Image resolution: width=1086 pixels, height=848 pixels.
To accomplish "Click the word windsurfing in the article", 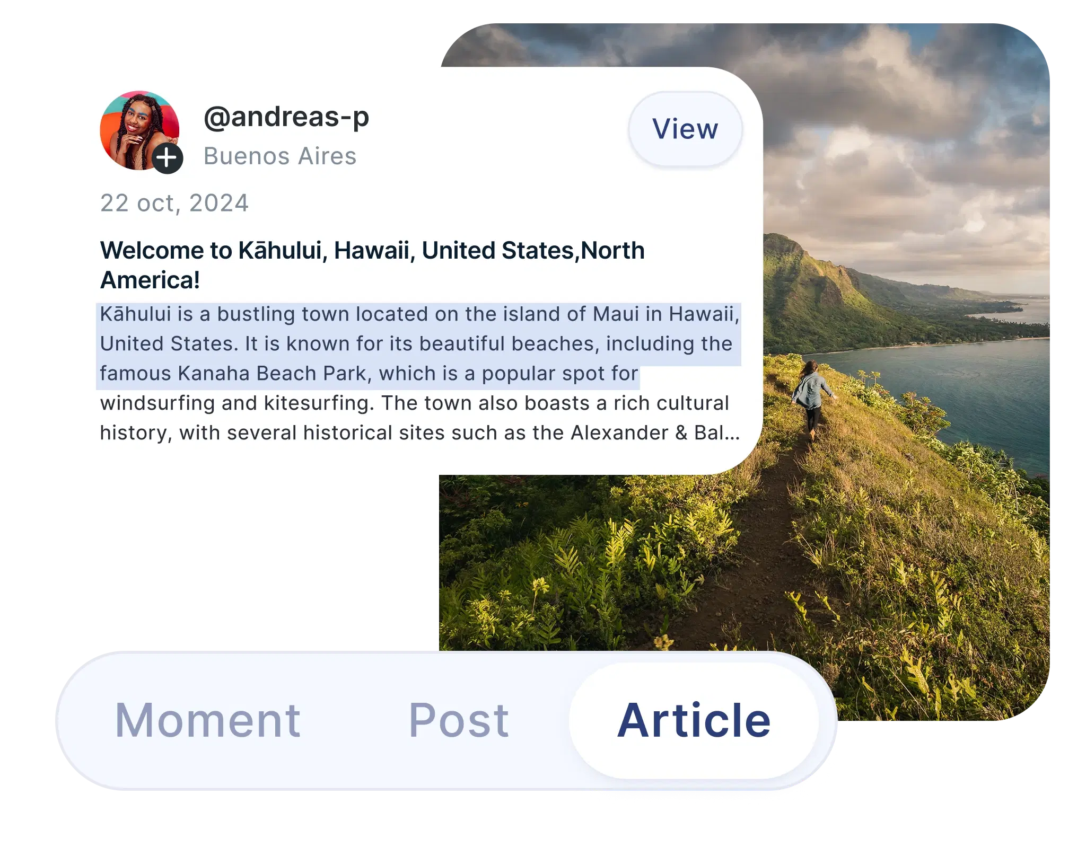I will [x=158, y=403].
